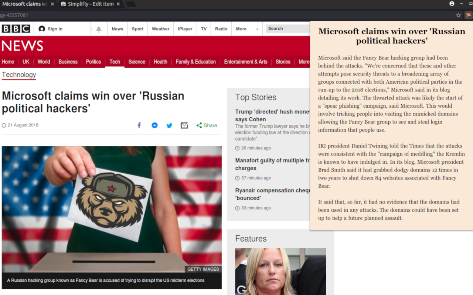Open the Sport link in BBC bar
This screenshot has height=295, width=473.
[x=137, y=29]
